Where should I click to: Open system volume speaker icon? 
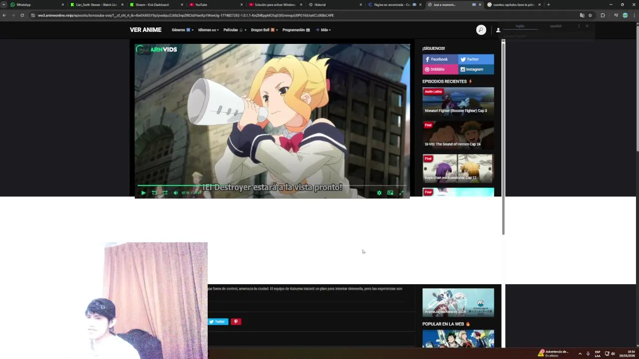coord(613,354)
